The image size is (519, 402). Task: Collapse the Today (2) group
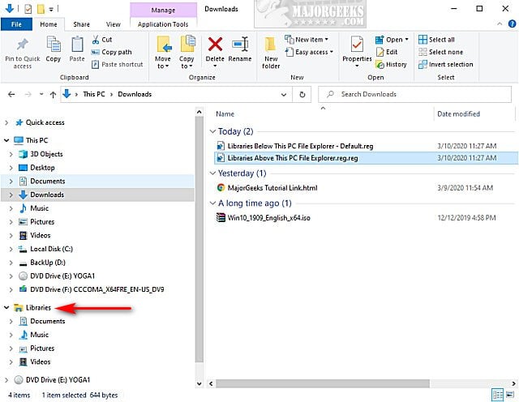tap(212, 131)
